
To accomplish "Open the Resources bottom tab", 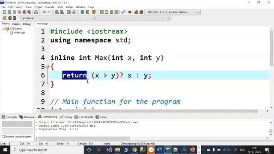I will pyautogui.click(x=27, y=117).
